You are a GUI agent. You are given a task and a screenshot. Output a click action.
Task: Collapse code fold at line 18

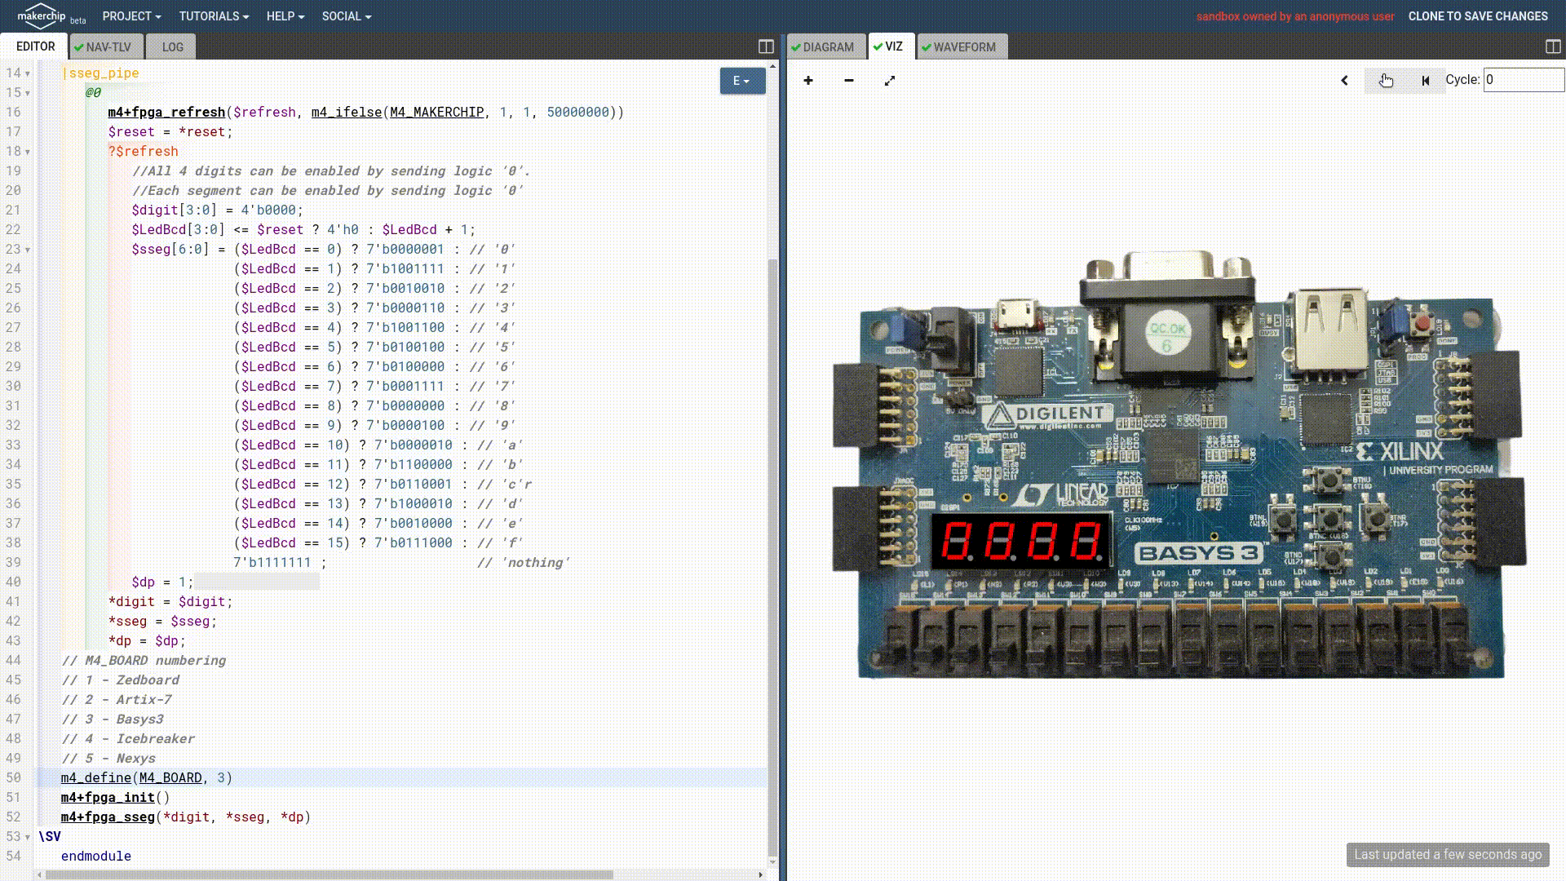coord(28,152)
